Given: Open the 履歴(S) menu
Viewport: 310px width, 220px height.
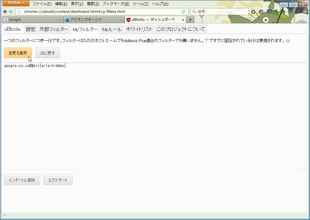Looking at the screenshot, I should coord(93,4).
